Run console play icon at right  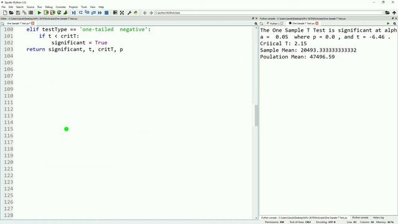click(388, 24)
